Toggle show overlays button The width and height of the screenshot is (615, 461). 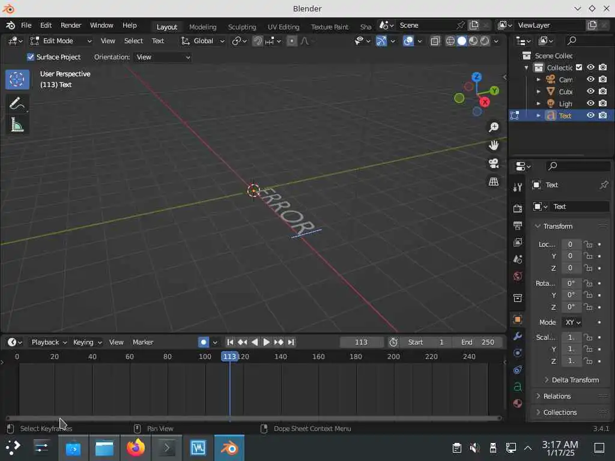click(x=408, y=41)
